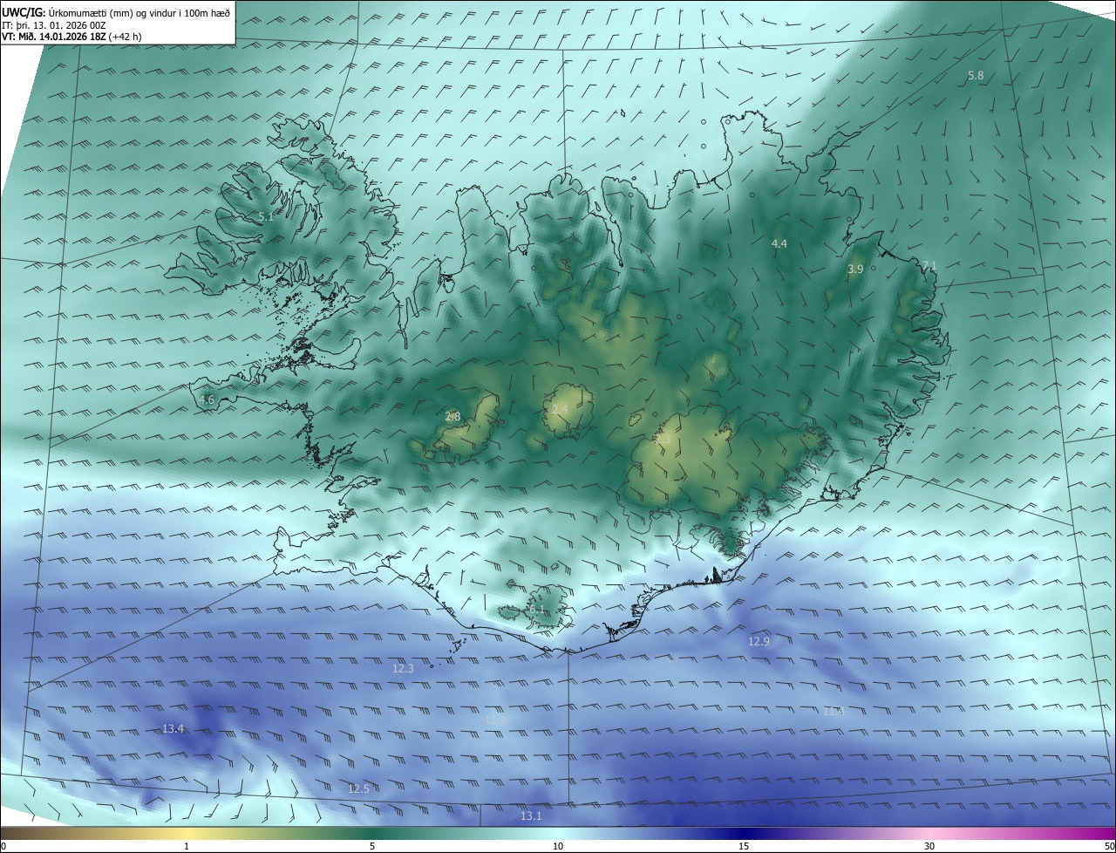Click the colorbar tick labeled 15

pos(744,846)
